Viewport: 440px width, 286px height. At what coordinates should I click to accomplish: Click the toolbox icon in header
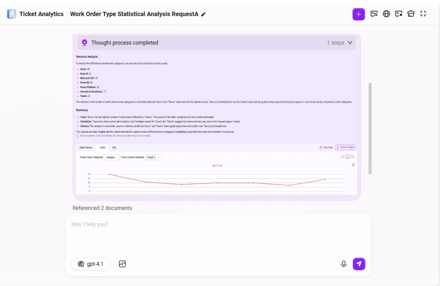pos(411,14)
